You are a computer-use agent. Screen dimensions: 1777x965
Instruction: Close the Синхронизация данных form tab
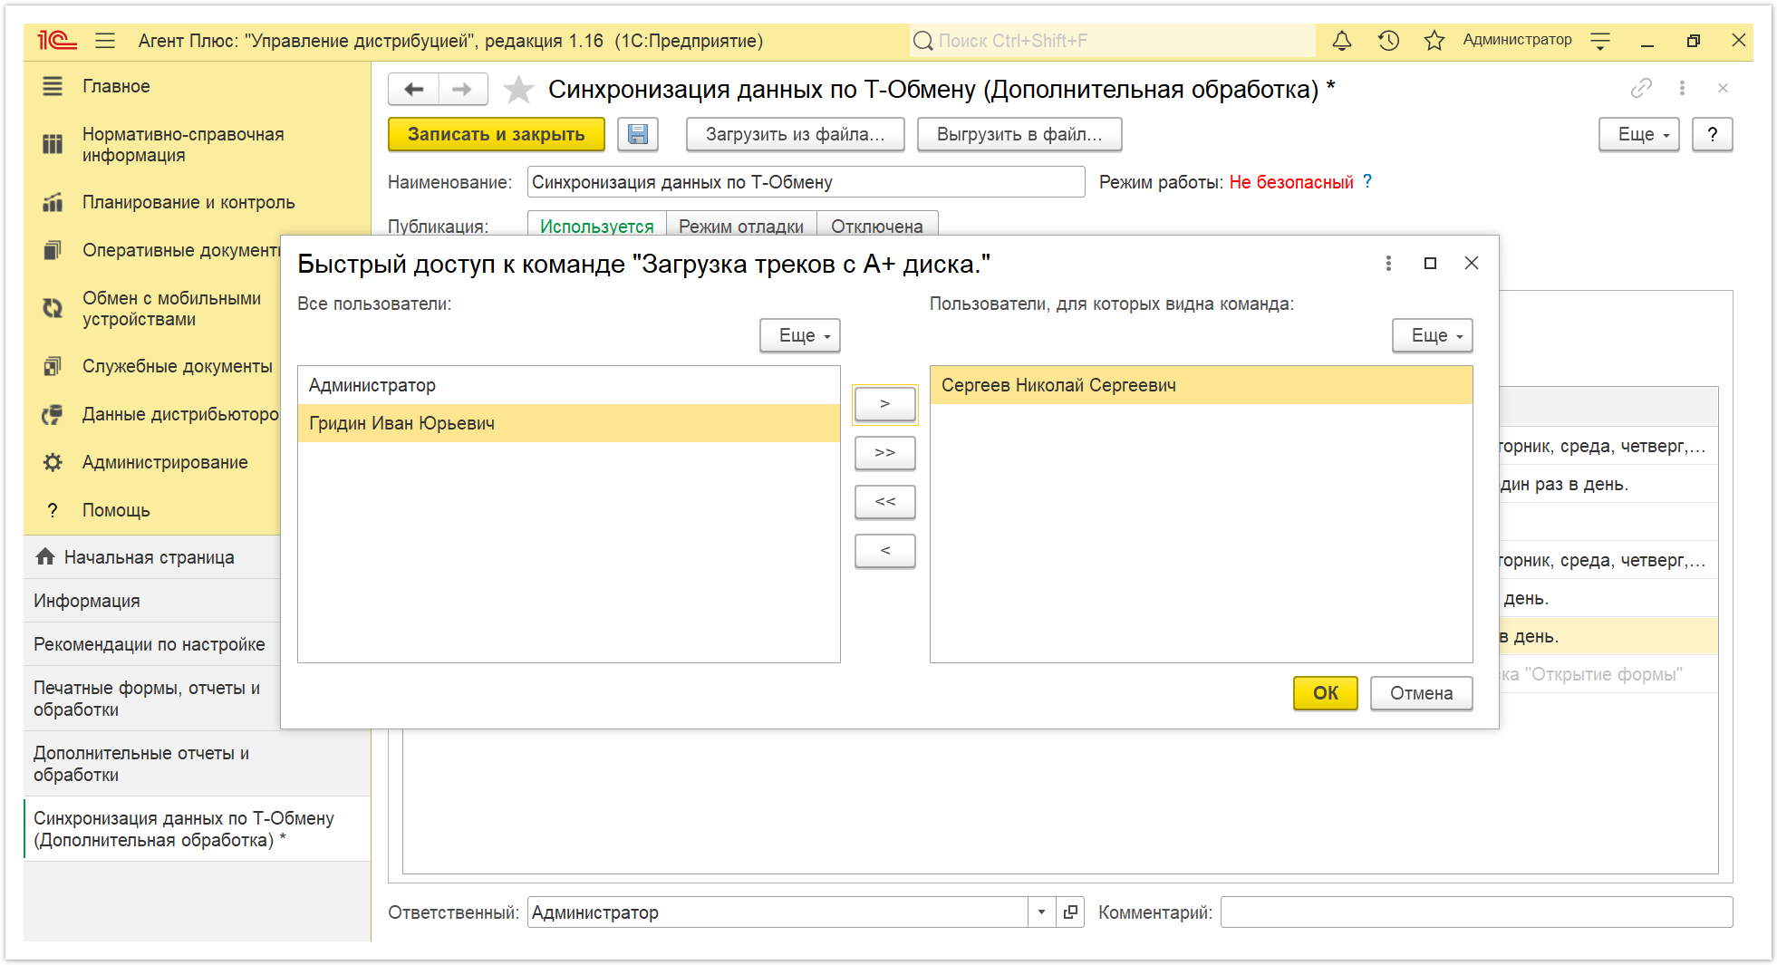[1723, 88]
